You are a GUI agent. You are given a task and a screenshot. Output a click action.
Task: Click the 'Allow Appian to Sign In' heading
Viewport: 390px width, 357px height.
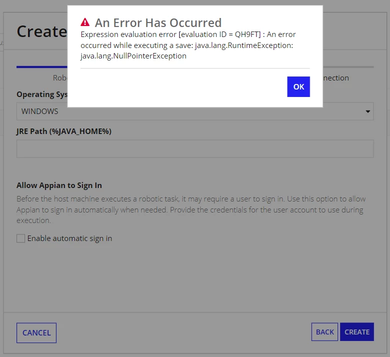(59, 185)
